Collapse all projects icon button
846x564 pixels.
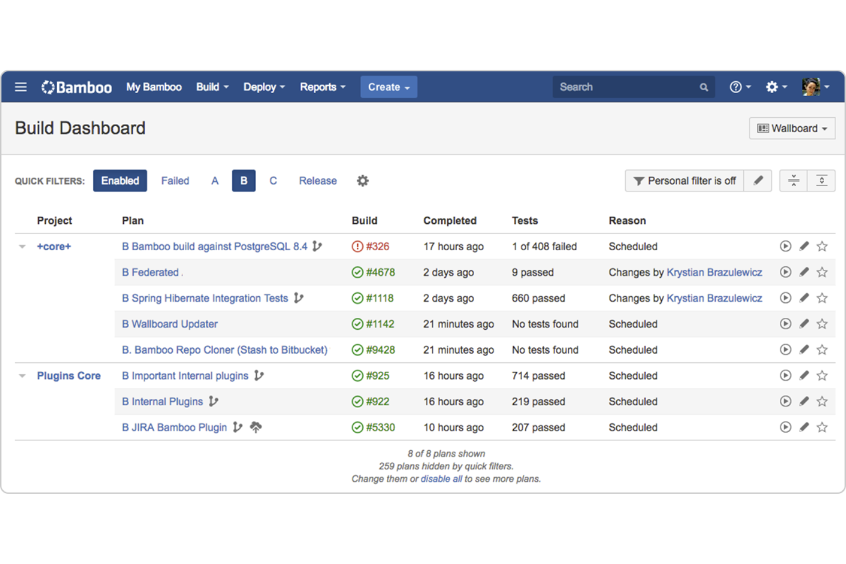click(x=793, y=181)
